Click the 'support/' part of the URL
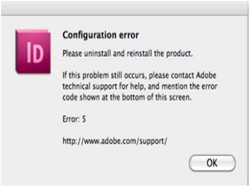251x186 pixels. click(x=153, y=141)
